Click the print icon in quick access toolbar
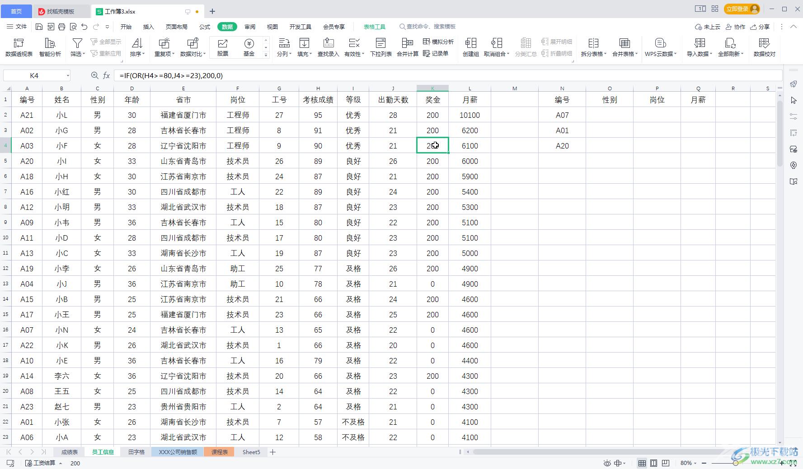The height and width of the screenshot is (469, 803). [x=61, y=27]
